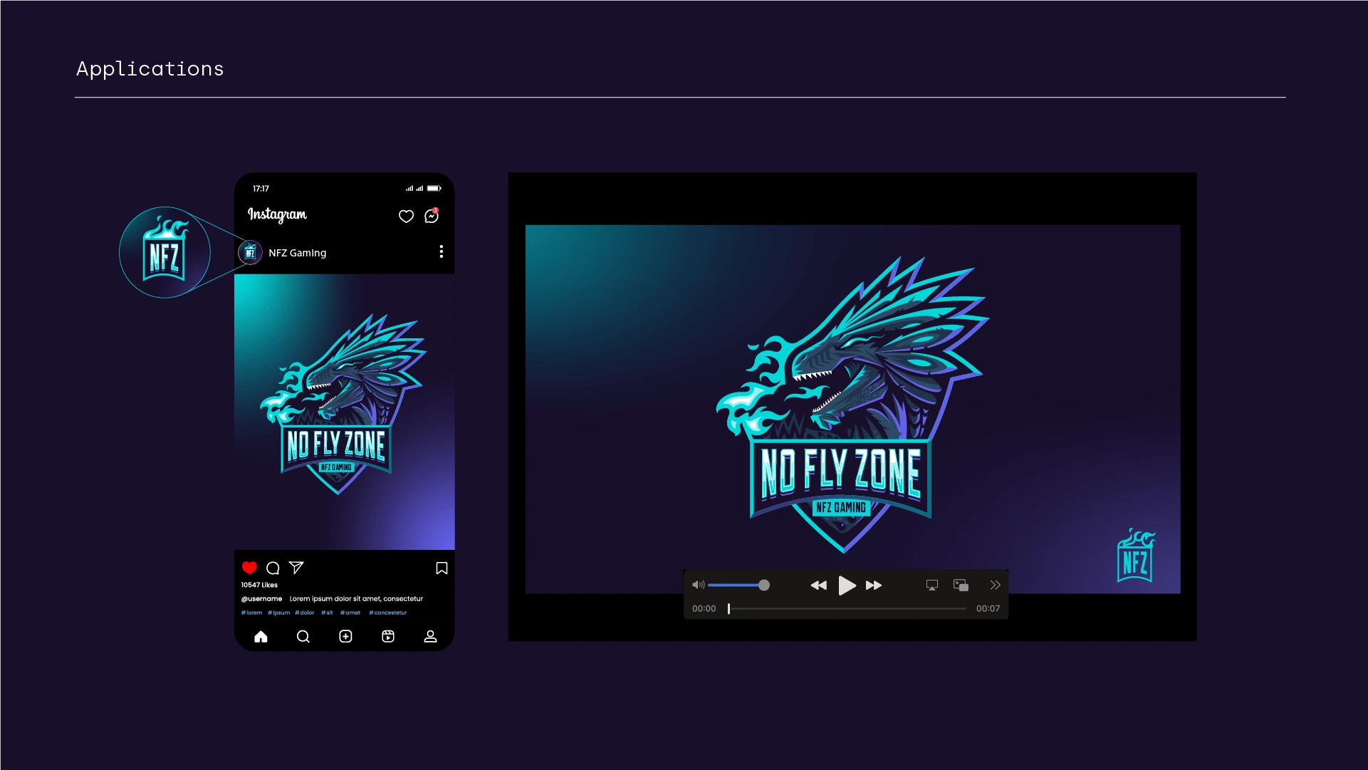The image size is (1368, 770).
Task: Open Instagram search tab
Action: (303, 636)
